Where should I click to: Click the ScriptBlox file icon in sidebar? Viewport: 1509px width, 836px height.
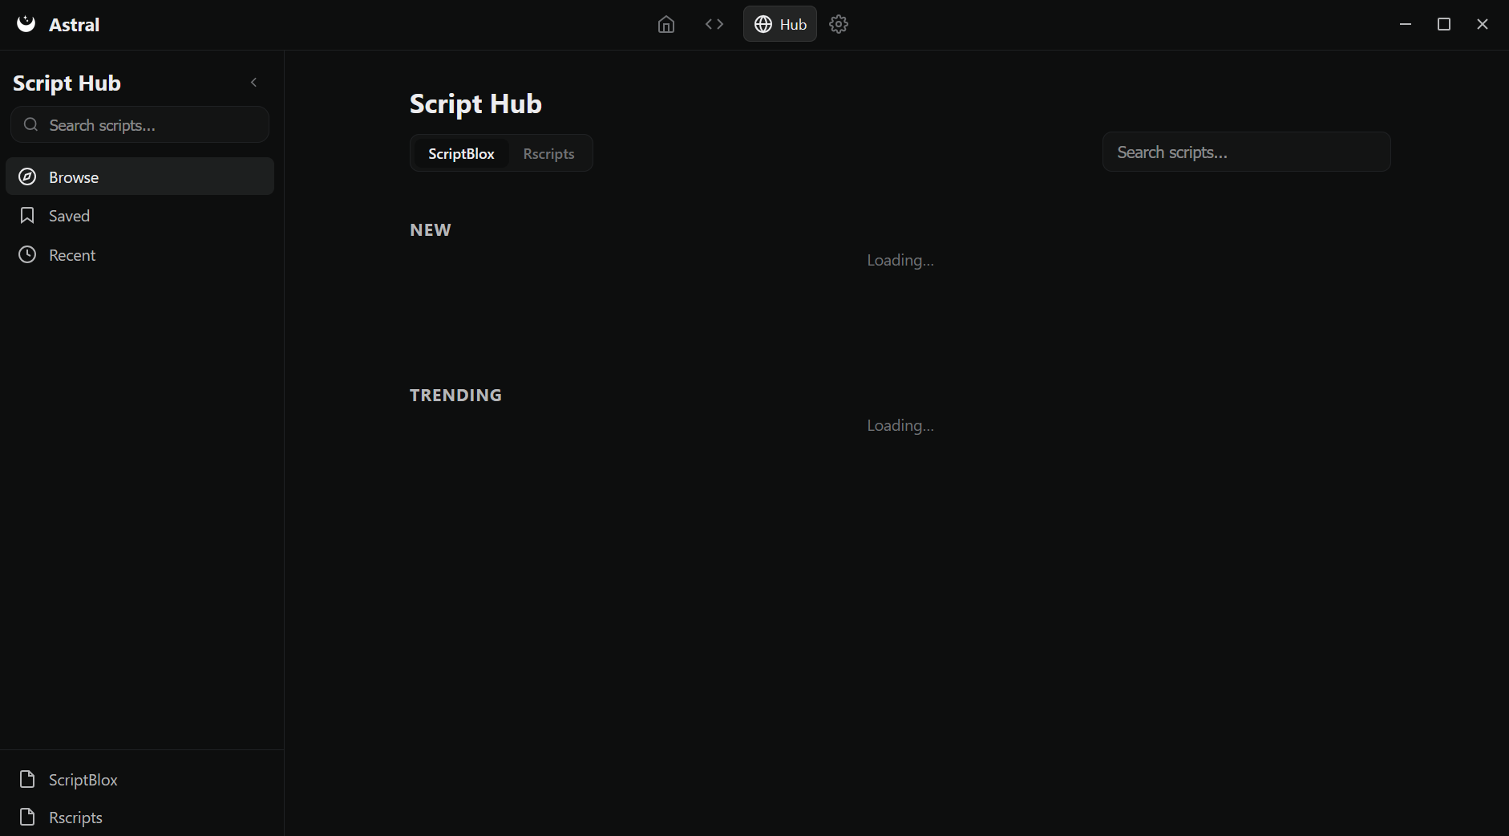pyautogui.click(x=27, y=780)
